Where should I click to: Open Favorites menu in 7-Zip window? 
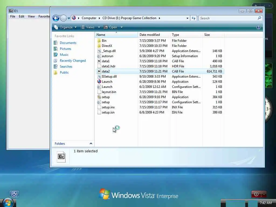tap(44, 16)
